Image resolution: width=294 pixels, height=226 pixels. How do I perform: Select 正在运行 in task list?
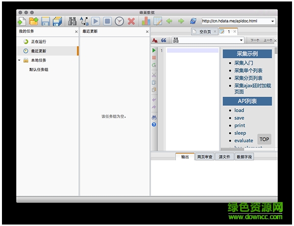click(x=38, y=42)
